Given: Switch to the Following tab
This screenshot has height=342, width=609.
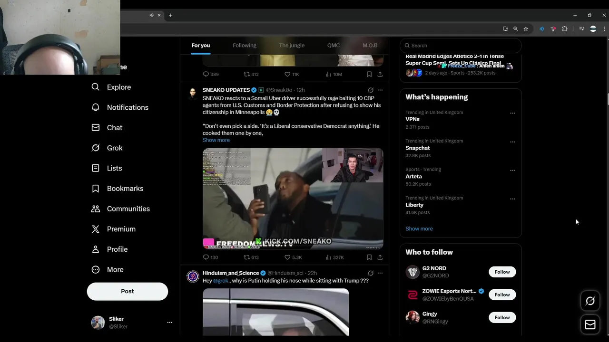Looking at the screenshot, I should [x=245, y=46].
